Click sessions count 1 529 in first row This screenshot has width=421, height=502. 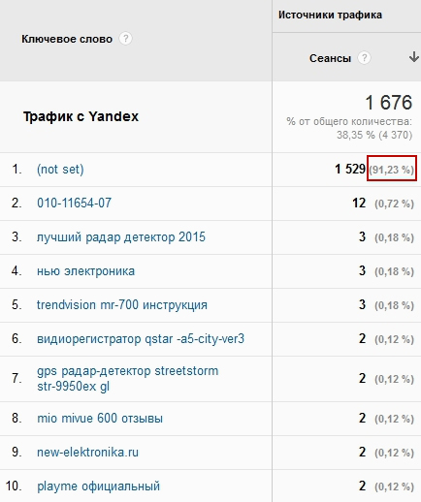point(350,169)
